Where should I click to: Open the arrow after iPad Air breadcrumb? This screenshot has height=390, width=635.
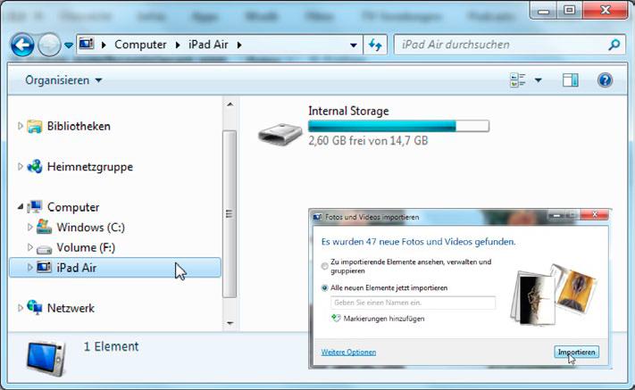(x=239, y=45)
